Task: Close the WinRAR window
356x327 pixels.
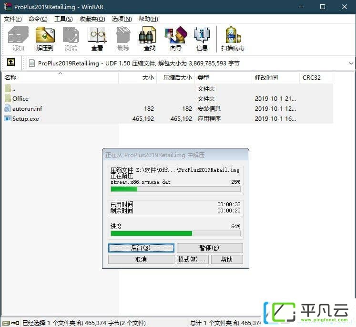Action: click(x=345, y=7)
